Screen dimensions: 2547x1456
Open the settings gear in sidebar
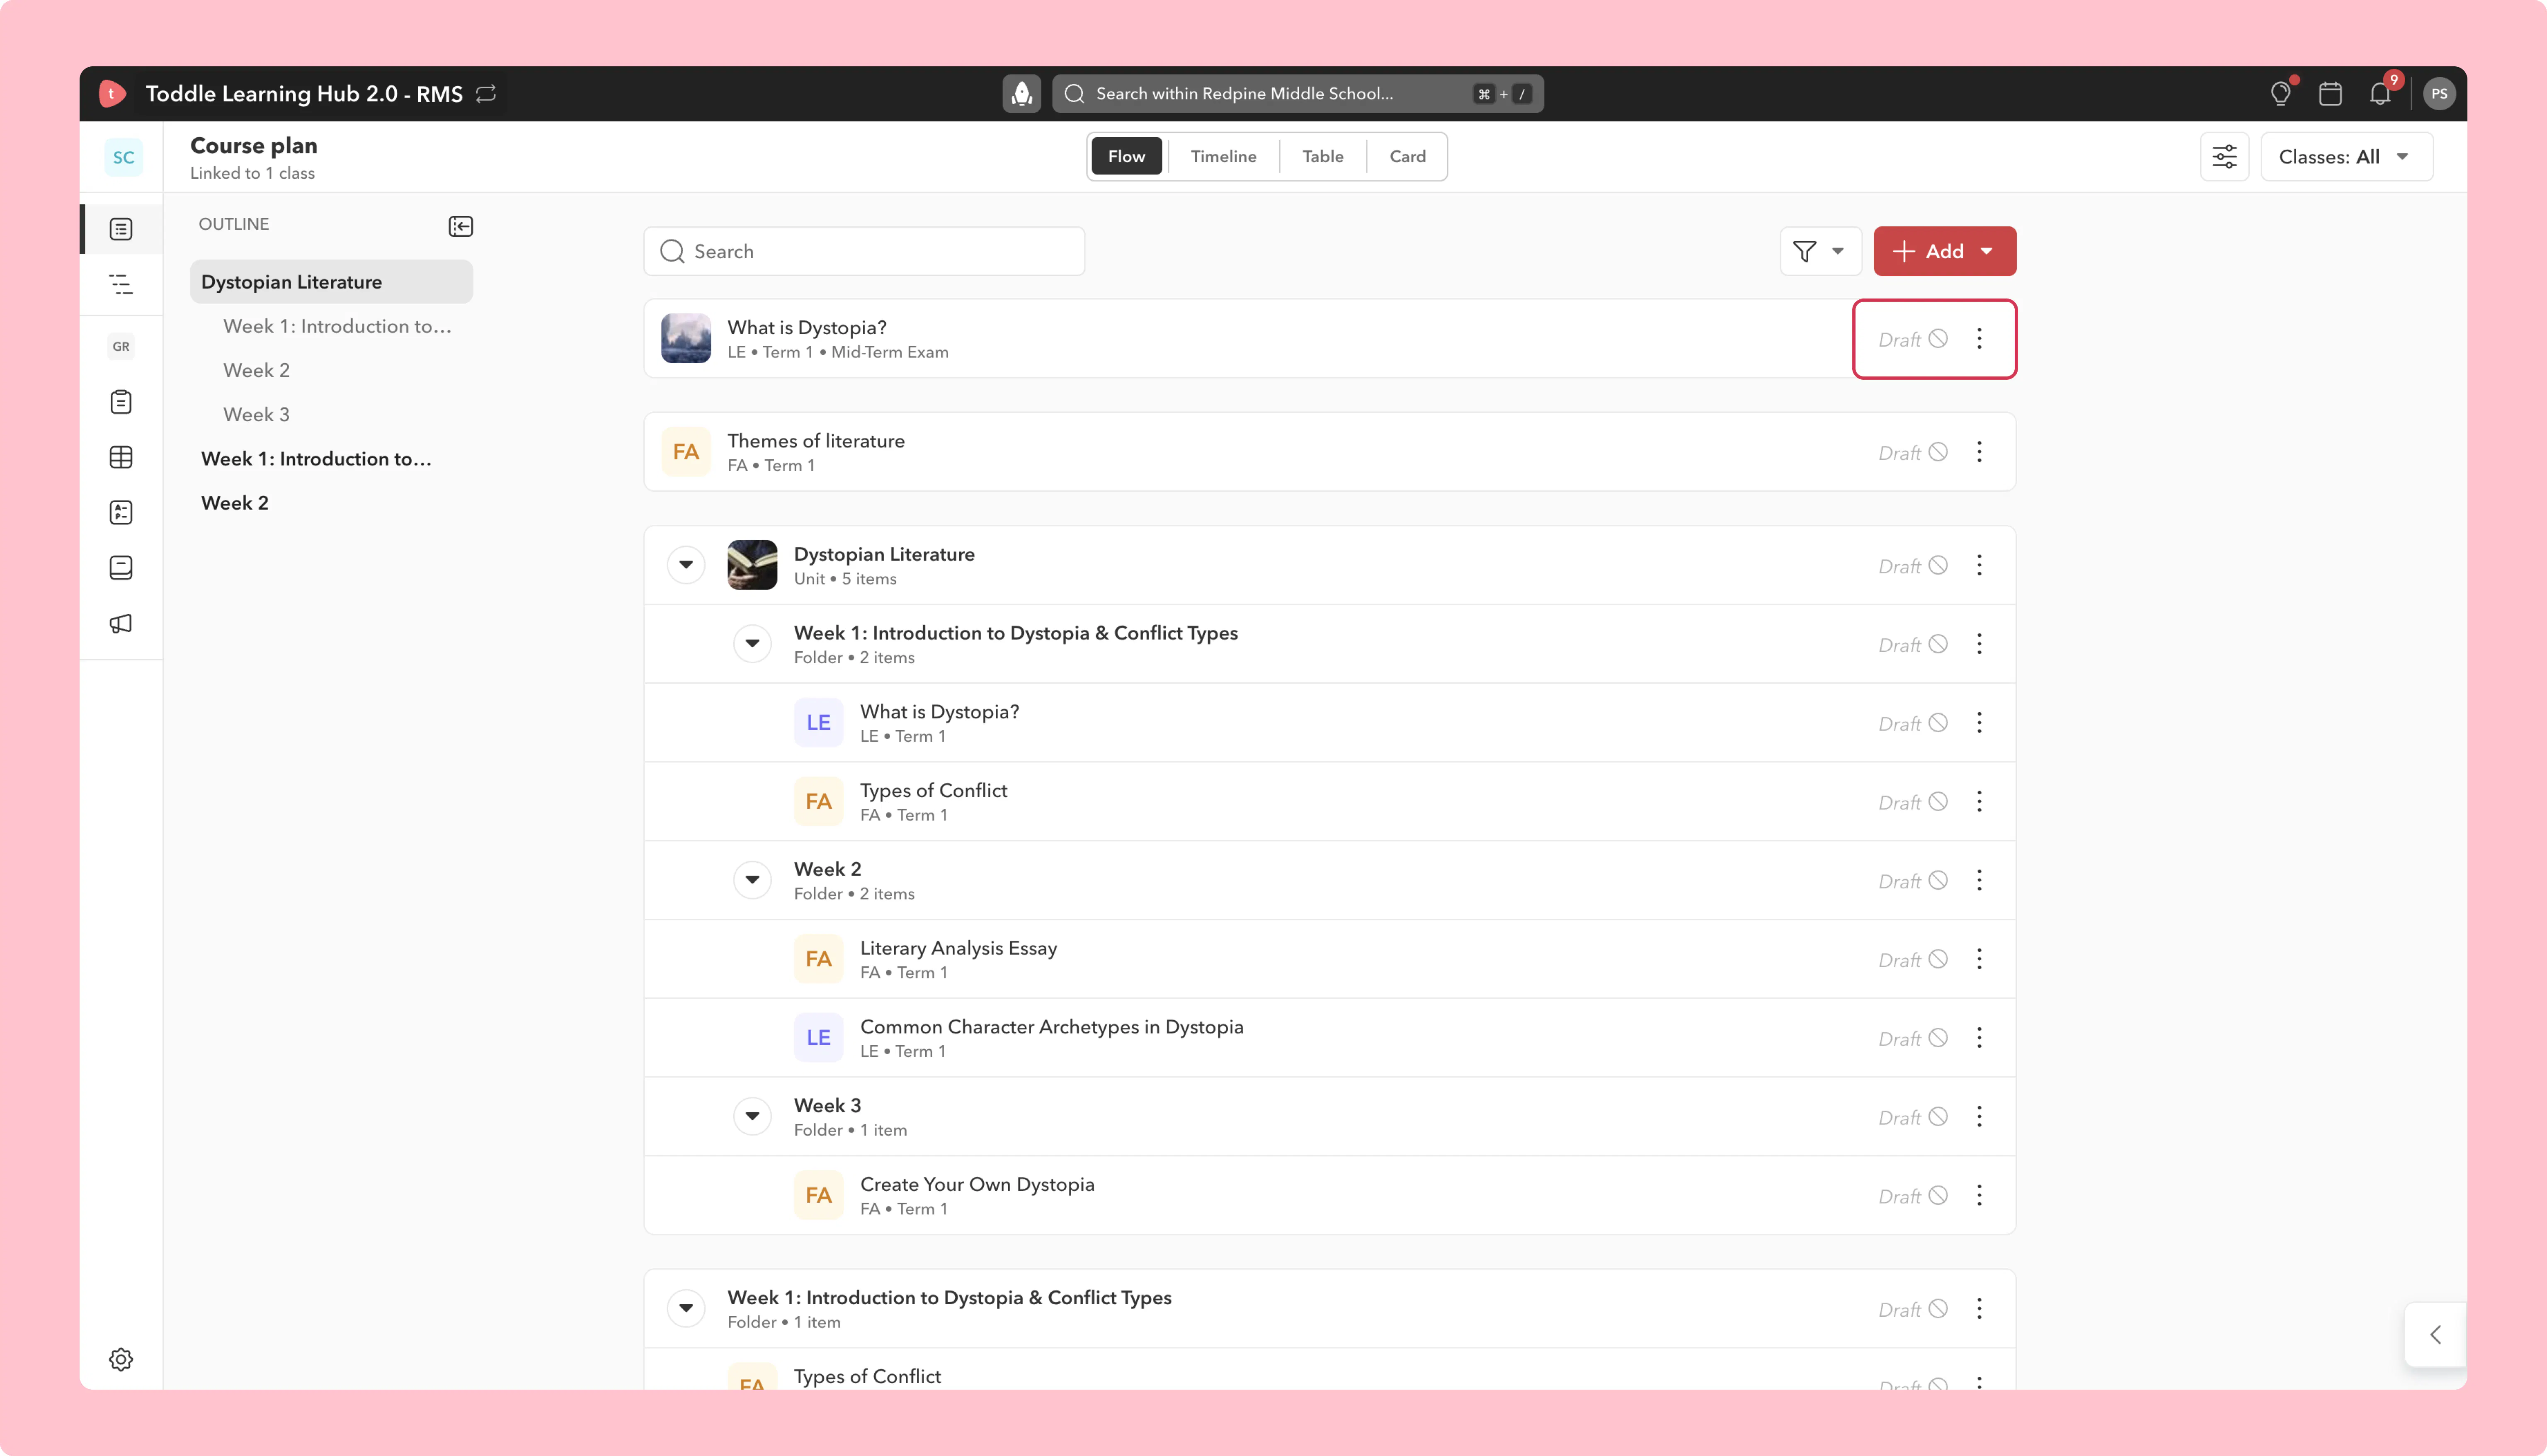click(121, 1359)
